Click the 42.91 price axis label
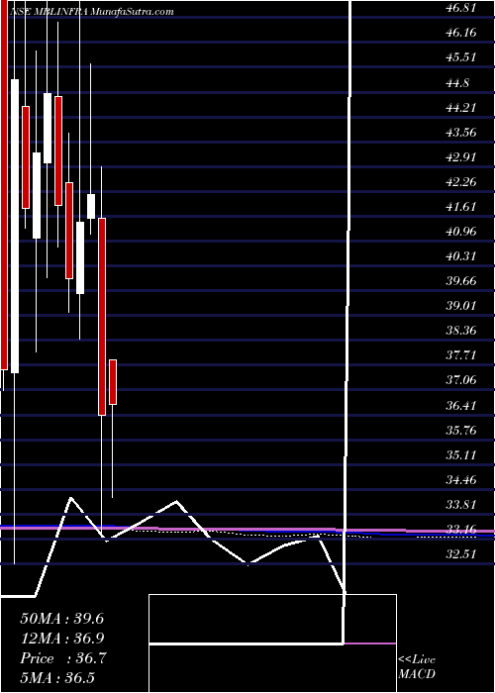Screen dimensions: 495x693 (x=461, y=156)
